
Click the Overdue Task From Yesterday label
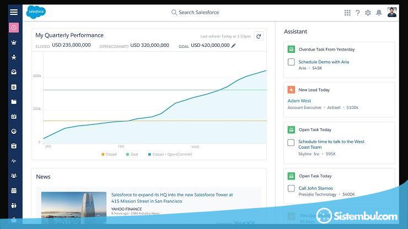pyautogui.click(x=326, y=50)
